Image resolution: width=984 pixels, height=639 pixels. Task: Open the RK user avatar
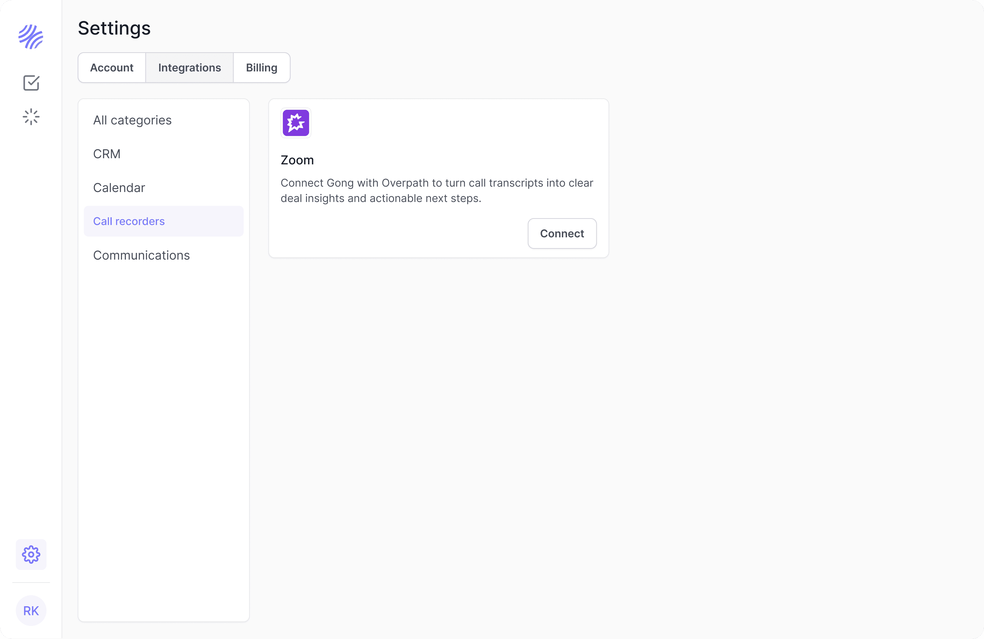pyautogui.click(x=31, y=611)
